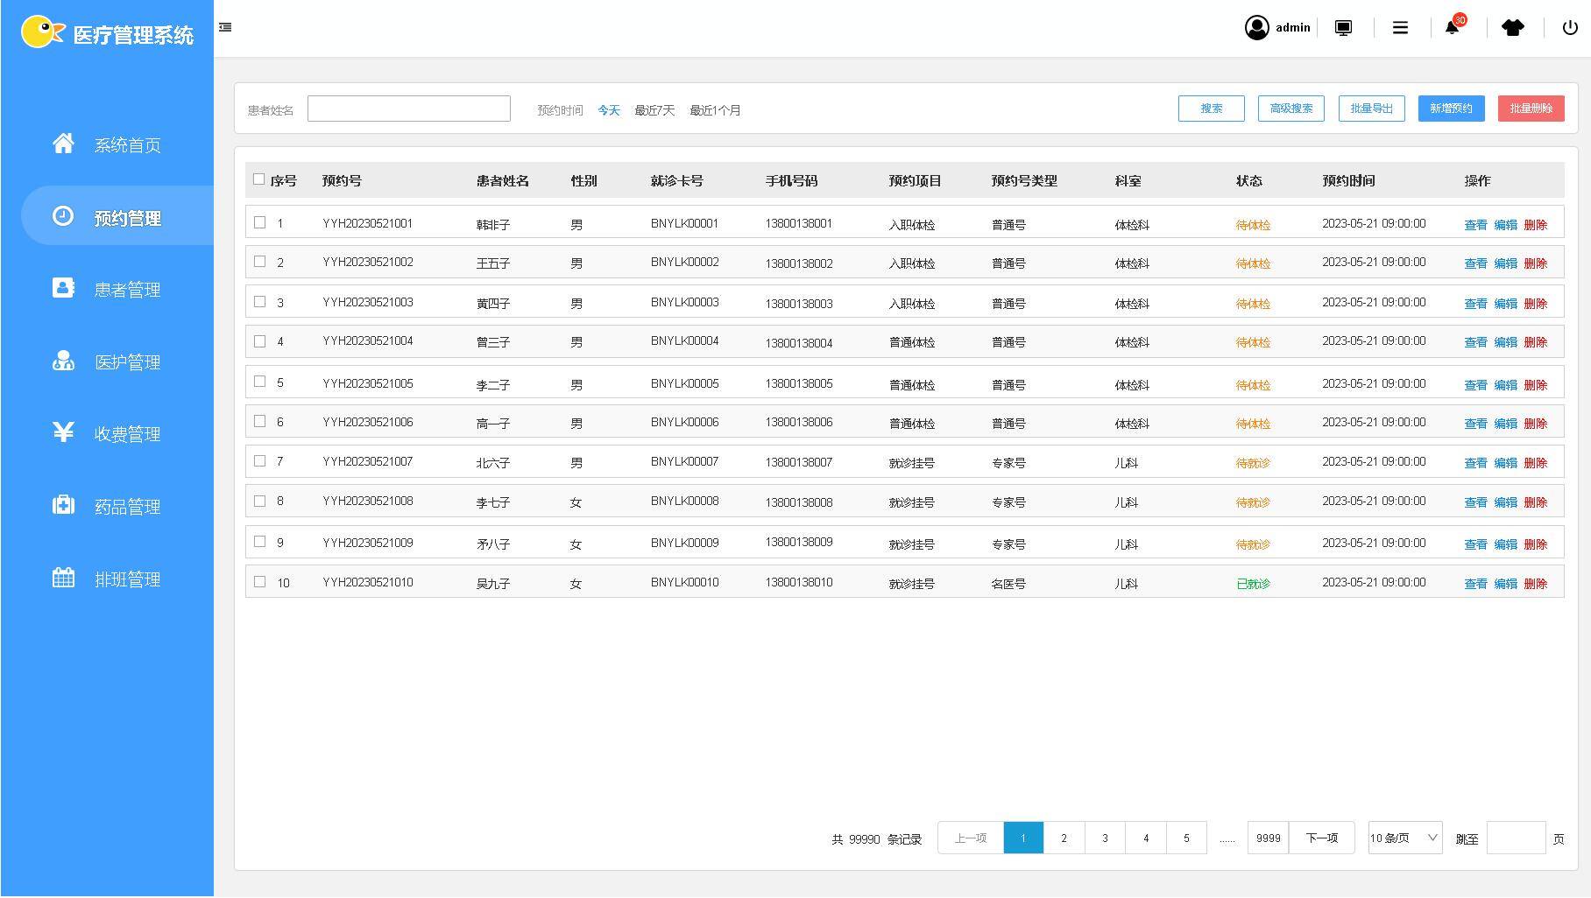
Task: Go to page 3 in pagination
Action: 1105,838
